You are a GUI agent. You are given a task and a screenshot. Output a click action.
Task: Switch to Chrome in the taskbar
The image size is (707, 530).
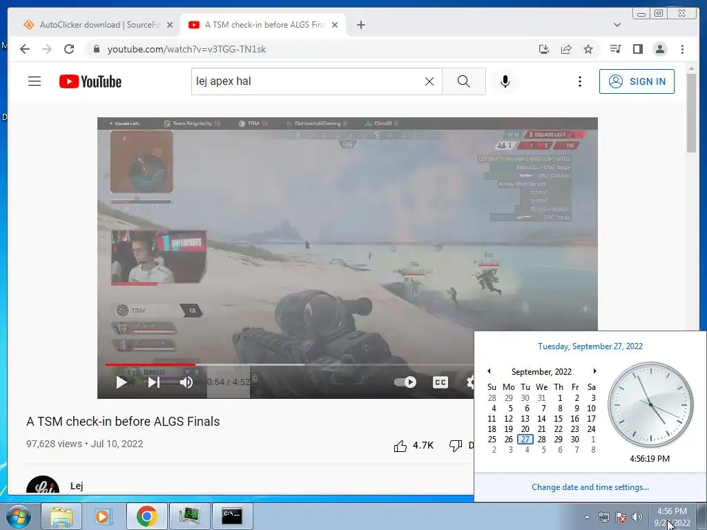pos(146,516)
